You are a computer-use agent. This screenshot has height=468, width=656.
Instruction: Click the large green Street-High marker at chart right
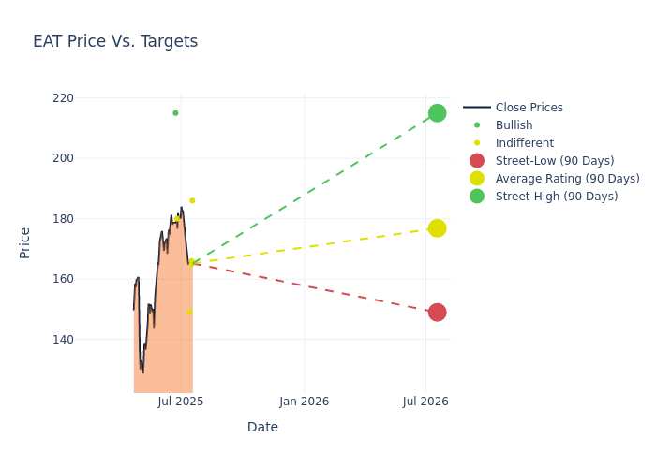click(x=438, y=113)
